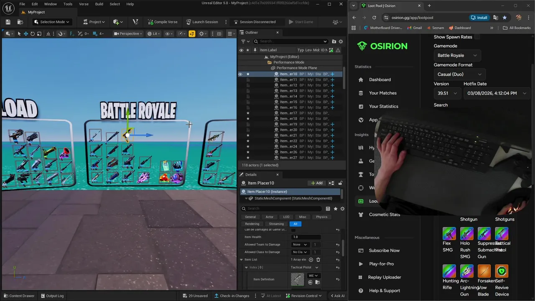Toggle the highlighted yellow viewport toolbar icon
This screenshot has width=535, height=301.
pos(192,33)
